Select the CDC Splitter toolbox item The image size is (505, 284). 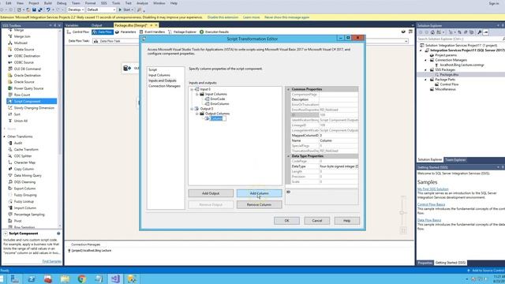tap(23, 156)
